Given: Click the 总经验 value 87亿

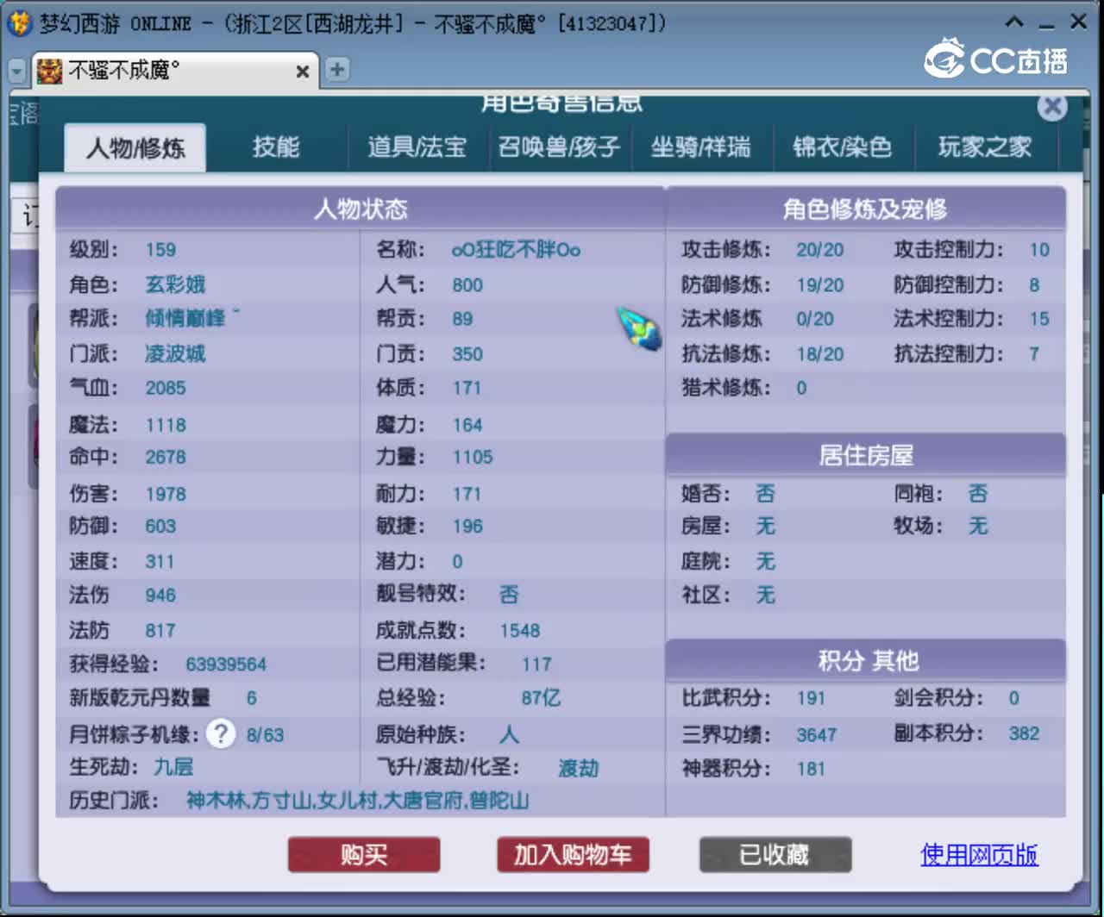Looking at the screenshot, I should tap(541, 698).
